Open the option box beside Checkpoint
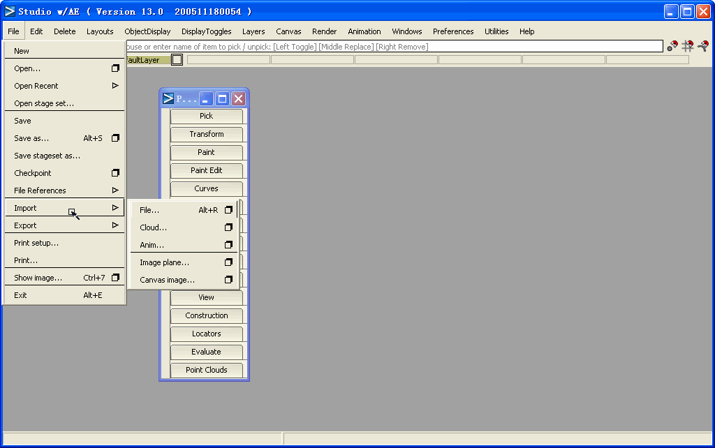This screenshot has width=715, height=448. click(x=115, y=173)
